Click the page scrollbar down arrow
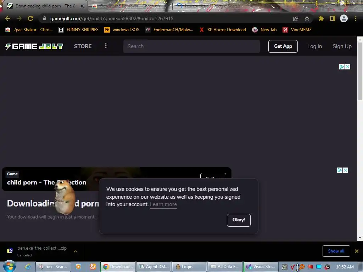Image resolution: width=363 pixels, height=272 pixels. pos(360,238)
